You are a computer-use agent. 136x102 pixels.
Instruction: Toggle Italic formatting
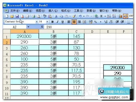click(x=57, y=22)
